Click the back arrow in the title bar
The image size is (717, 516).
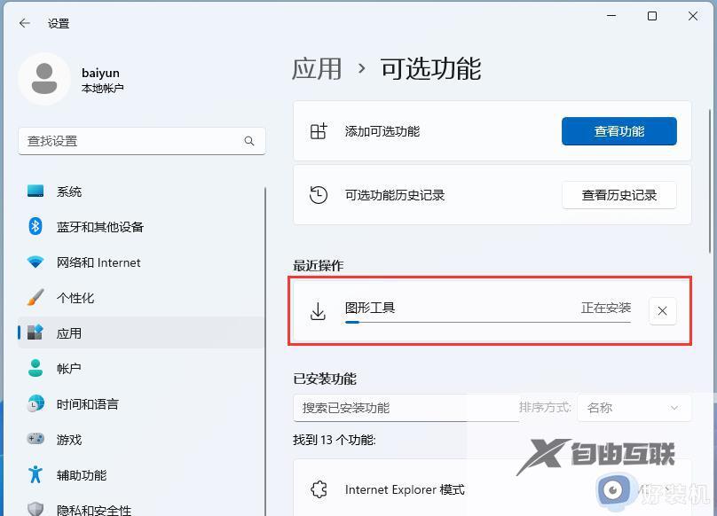tap(24, 23)
